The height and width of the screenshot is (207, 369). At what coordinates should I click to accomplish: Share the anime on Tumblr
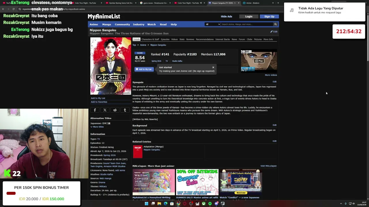[125, 110]
